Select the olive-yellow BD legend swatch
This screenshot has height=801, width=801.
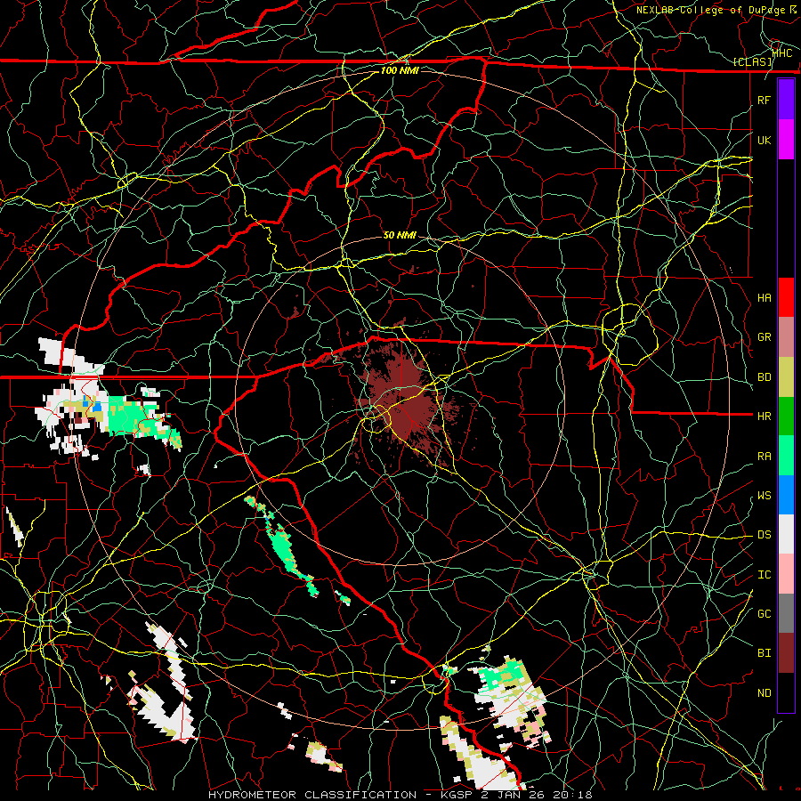pos(786,377)
